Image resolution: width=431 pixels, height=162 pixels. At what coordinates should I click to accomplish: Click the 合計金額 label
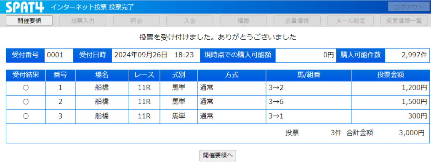tap(360, 133)
